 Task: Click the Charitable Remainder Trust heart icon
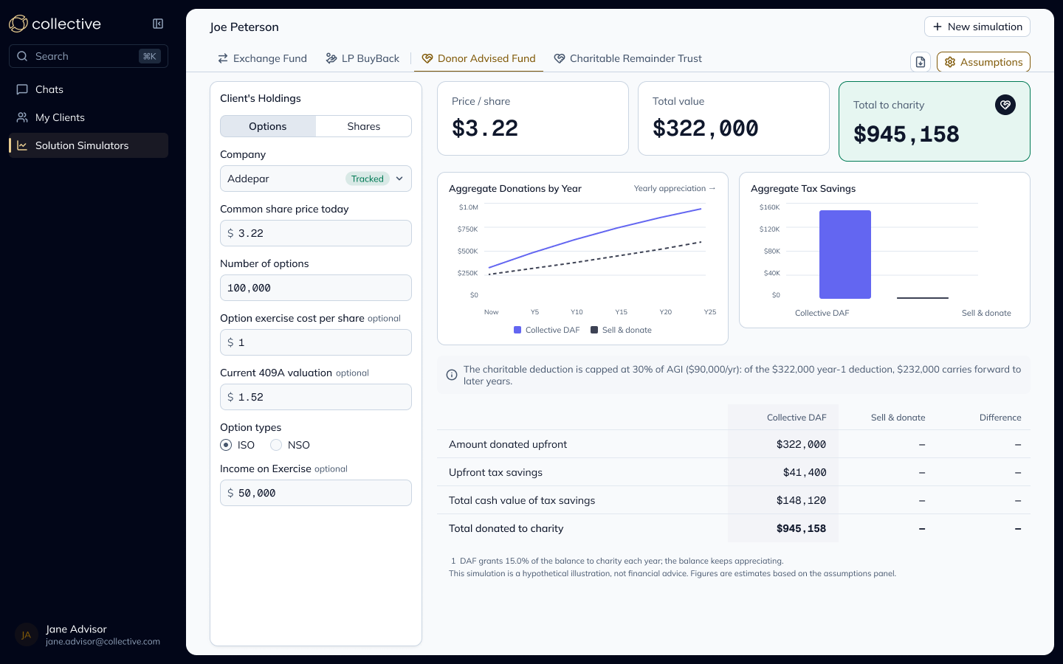tap(560, 58)
